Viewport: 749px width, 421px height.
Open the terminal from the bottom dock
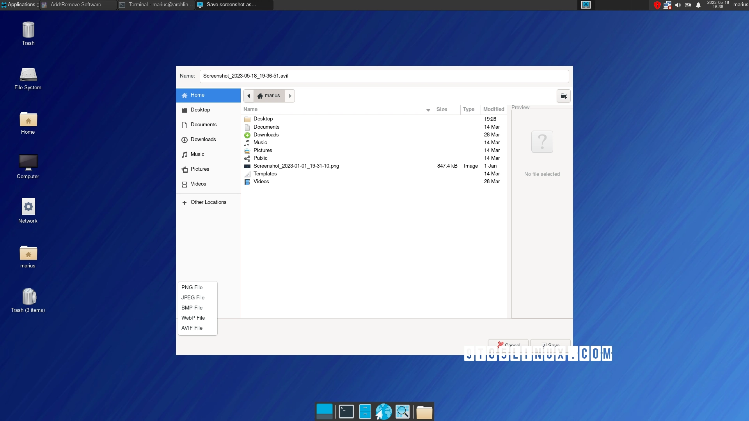(346, 411)
